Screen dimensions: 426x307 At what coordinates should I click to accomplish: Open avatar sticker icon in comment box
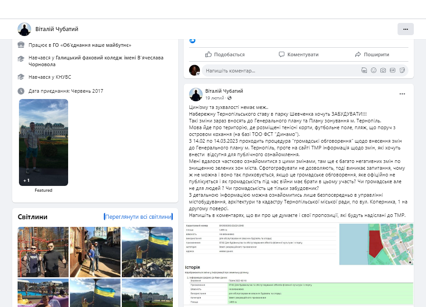click(364, 71)
